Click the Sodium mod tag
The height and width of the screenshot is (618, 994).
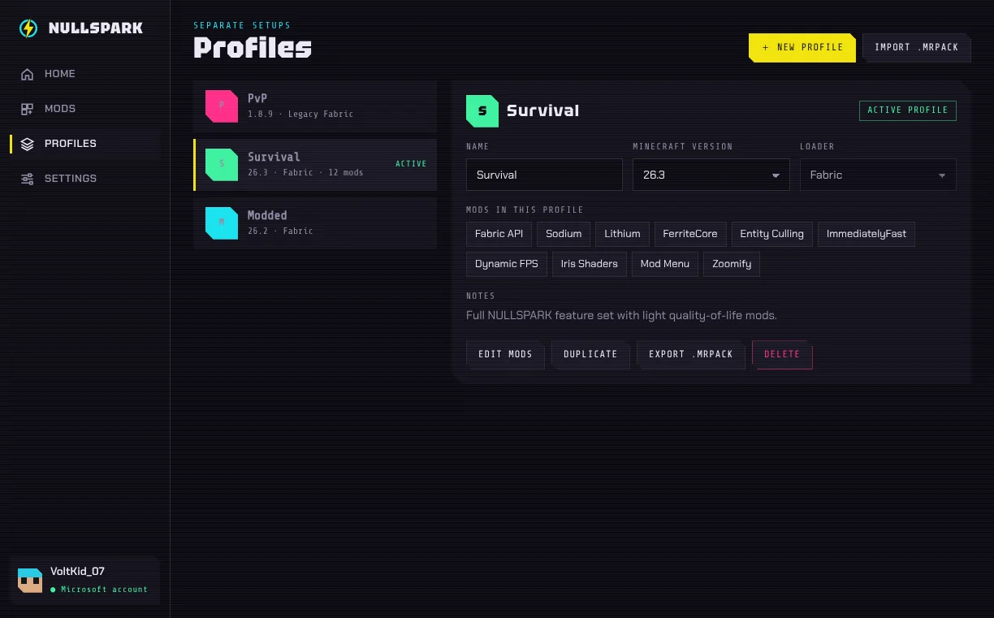[564, 234]
